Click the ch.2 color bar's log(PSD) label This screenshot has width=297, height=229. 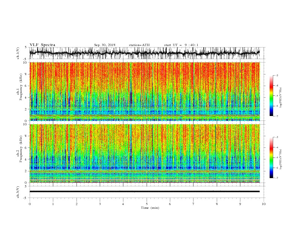pyautogui.click(x=281, y=159)
